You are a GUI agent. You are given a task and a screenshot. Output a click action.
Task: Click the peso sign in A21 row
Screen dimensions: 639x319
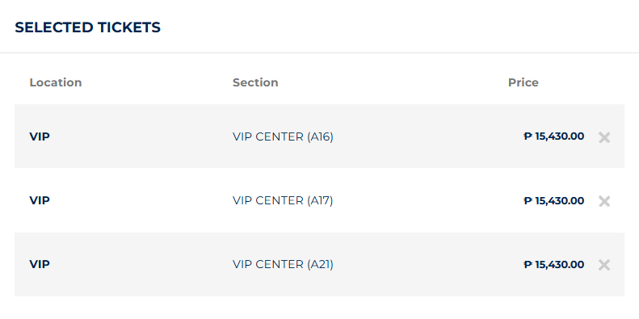coord(528,264)
